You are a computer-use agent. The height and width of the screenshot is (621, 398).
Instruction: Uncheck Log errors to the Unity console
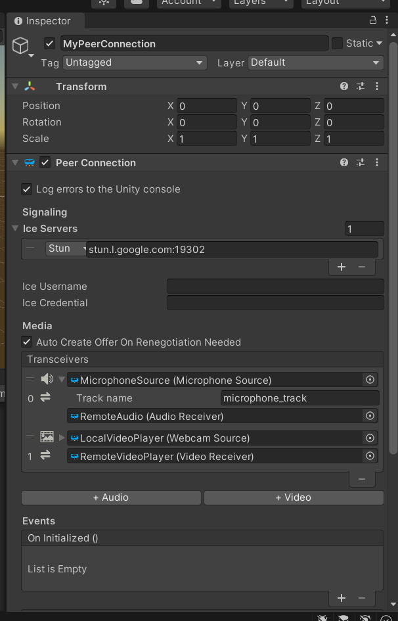26,189
